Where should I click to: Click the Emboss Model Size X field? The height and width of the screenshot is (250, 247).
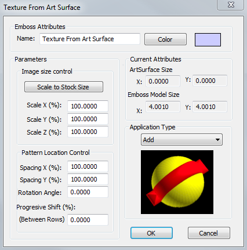[163, 107]
